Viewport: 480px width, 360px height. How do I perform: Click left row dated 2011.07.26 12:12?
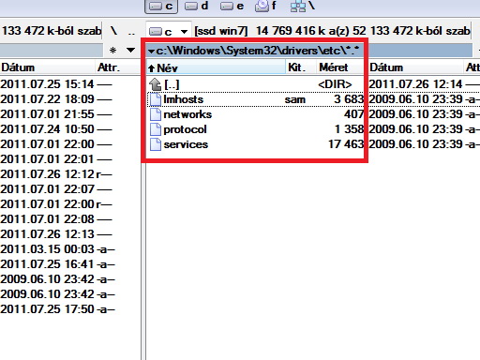(x=56, y=174)
